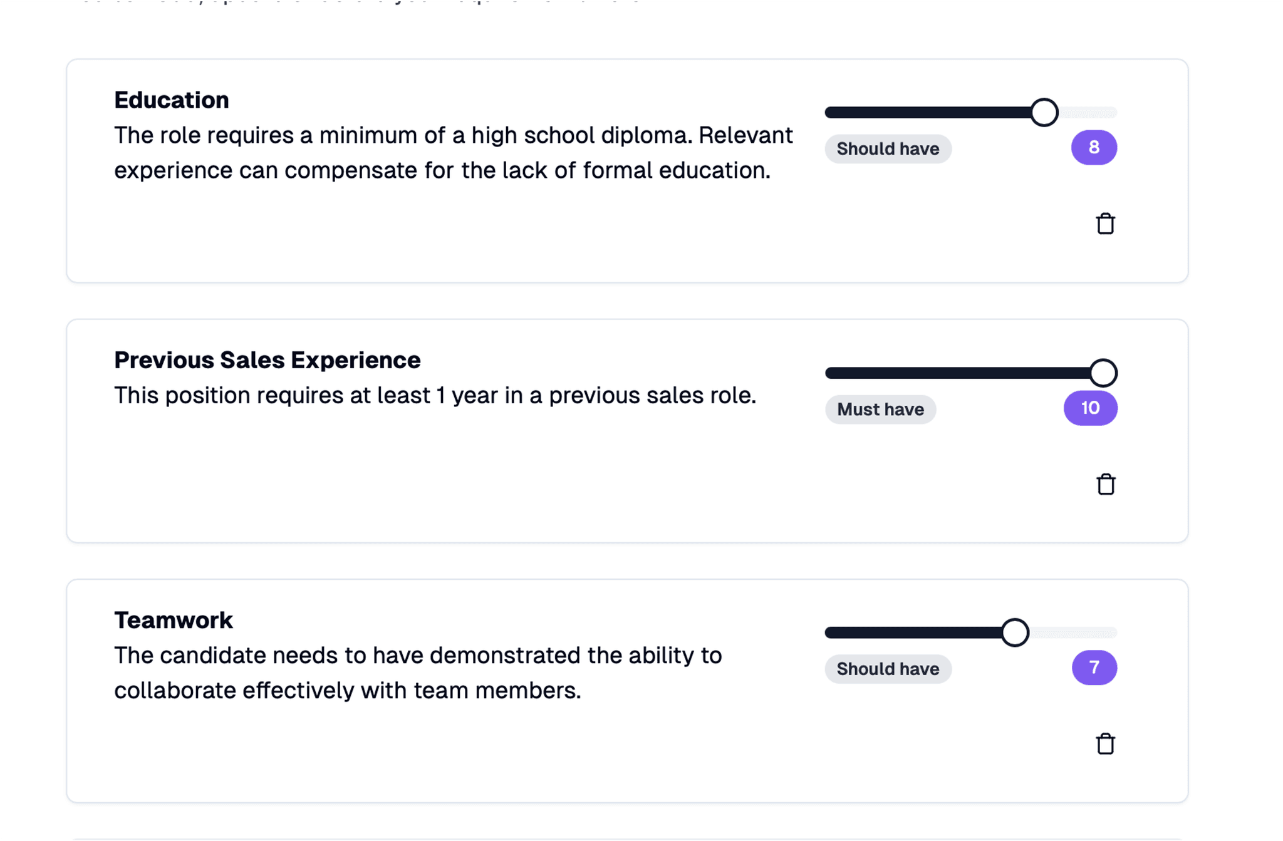1283x841 pixels.
Task: Click the purple weight badge showing 7
Action: click(1093, 668)
